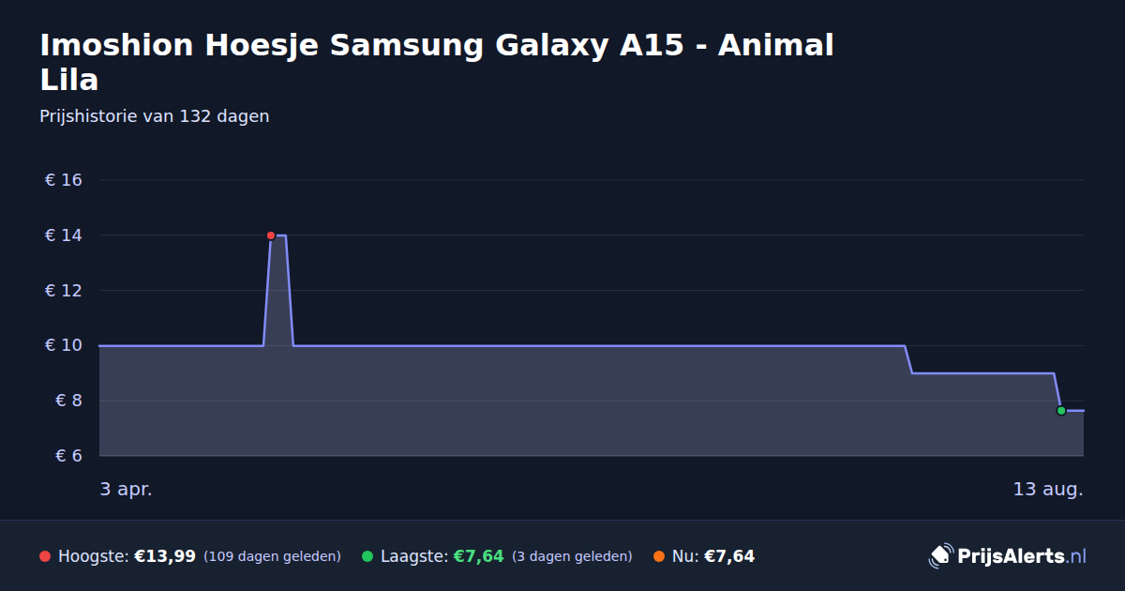
Task: Click the red highest price marker on chart
Action: pos(271,235)
